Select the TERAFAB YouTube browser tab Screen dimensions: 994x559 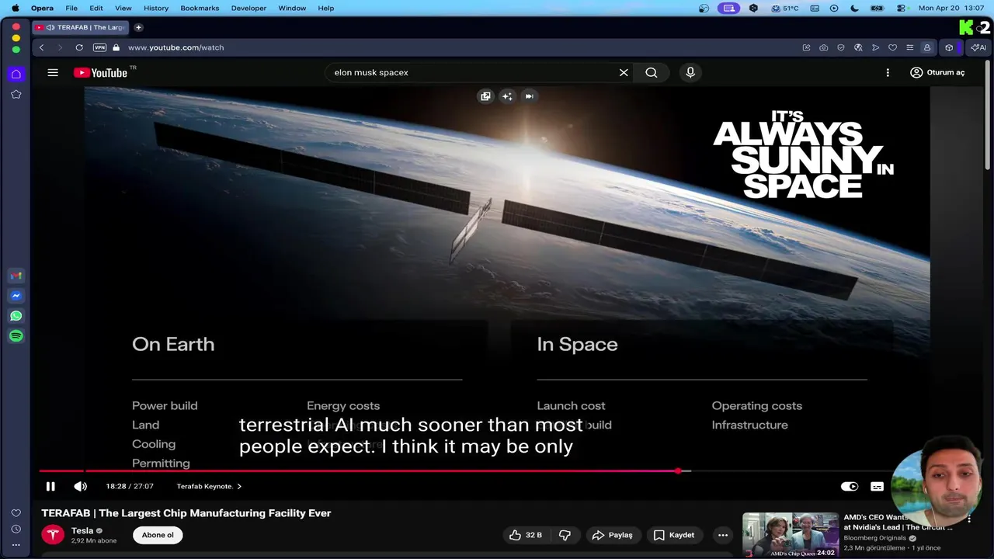(x=80, y=27)
